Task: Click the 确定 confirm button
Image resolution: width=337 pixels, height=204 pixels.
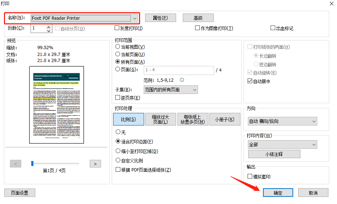Action: (x=278, y=193)
